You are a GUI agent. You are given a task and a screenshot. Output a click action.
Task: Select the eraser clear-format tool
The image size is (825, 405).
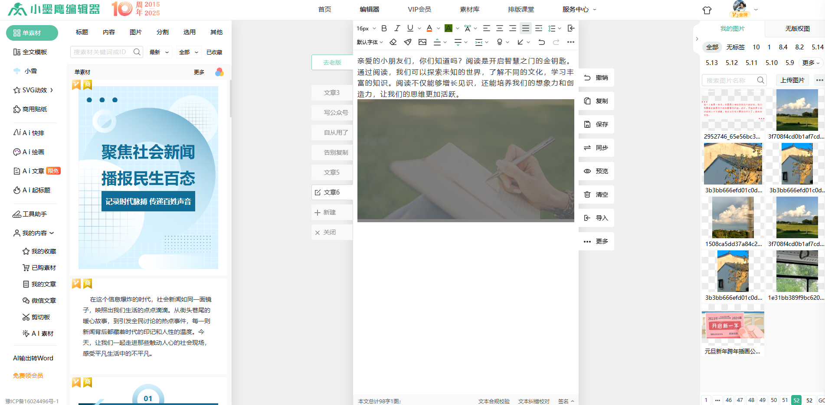[x=393, y=42]
